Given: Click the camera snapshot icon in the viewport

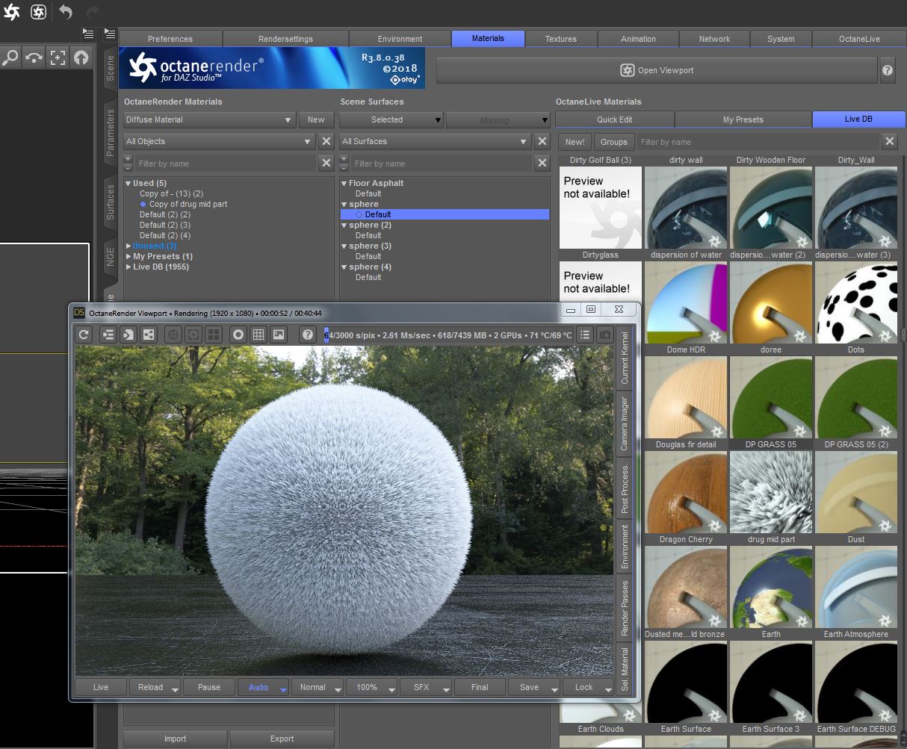Looking at the screenshot, I should click(605, 335).
